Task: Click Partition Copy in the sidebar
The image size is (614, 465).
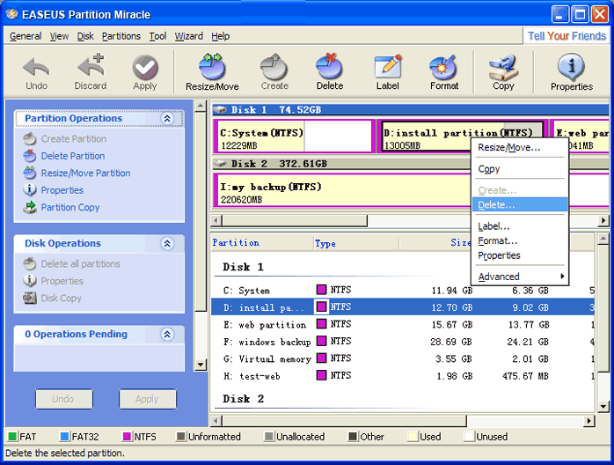Action: [70, 208]
